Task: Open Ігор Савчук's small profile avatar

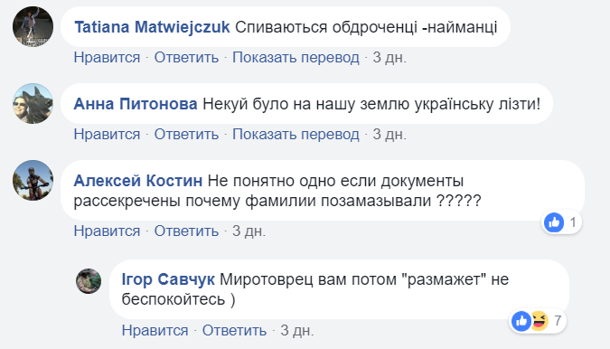Action: [89, 281]
